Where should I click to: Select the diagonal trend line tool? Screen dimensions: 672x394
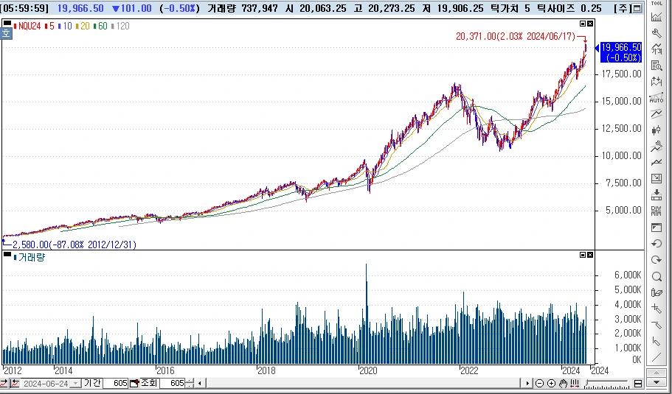(657, 357)
